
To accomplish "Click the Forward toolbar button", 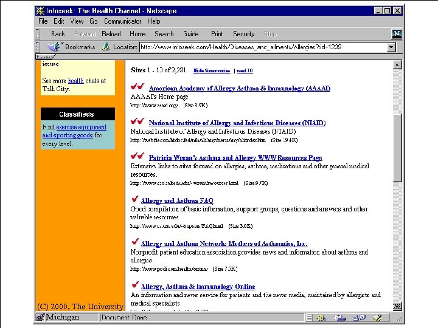I will point(85,34).
